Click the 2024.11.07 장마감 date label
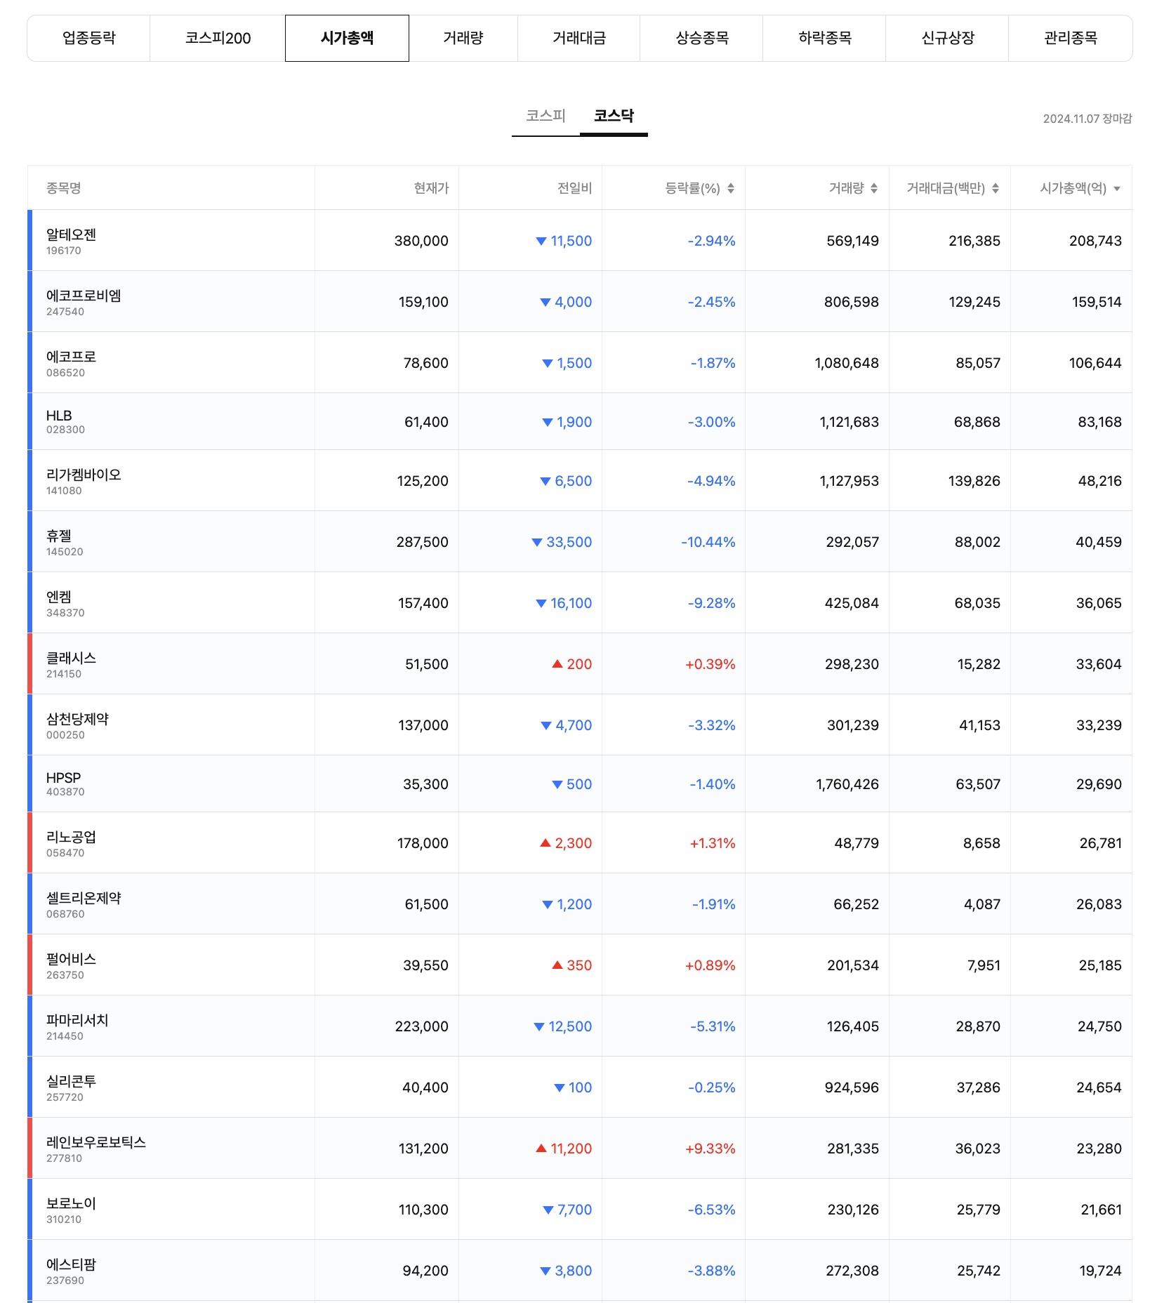 tap(1087, 119)
